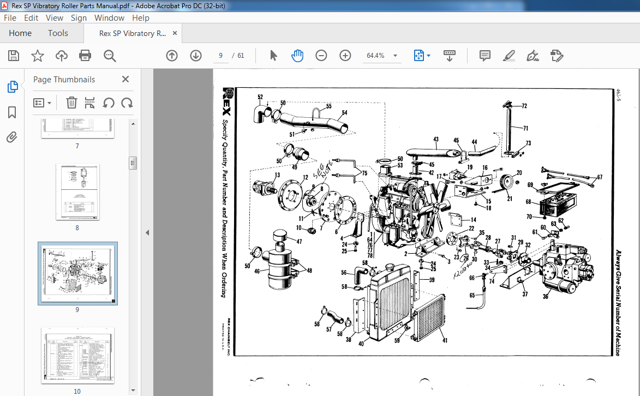
Task: Open the Sign menu
Action: point(79,18)
